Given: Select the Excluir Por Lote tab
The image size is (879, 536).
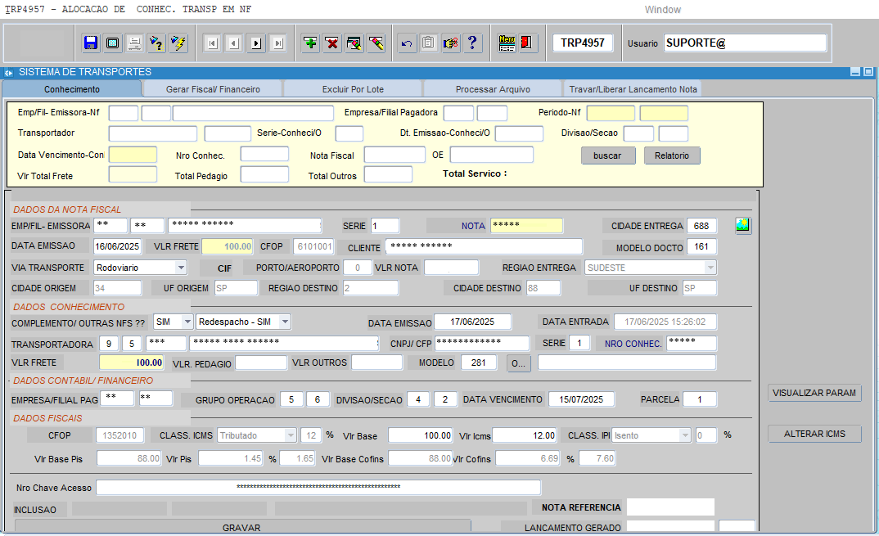Looking at the screenshot, I should click(x=353, y=89).
